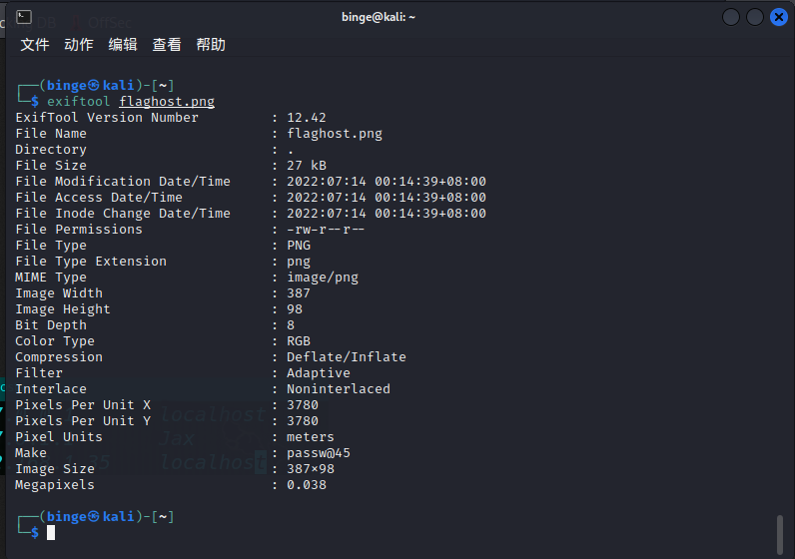The image size is (795, 559).
Task: Click the Pixels Per Unit Y value 3780
Action: [x=303, y=421]
